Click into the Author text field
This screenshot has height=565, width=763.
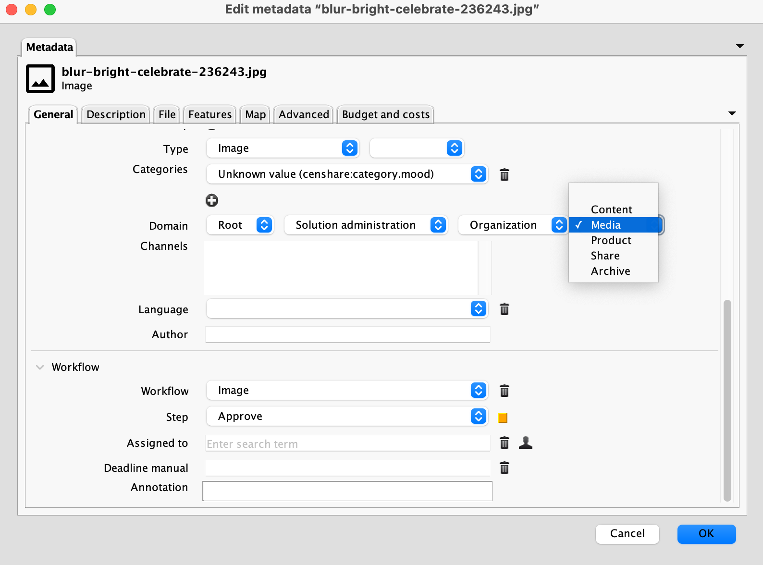(x=347, y=334)
